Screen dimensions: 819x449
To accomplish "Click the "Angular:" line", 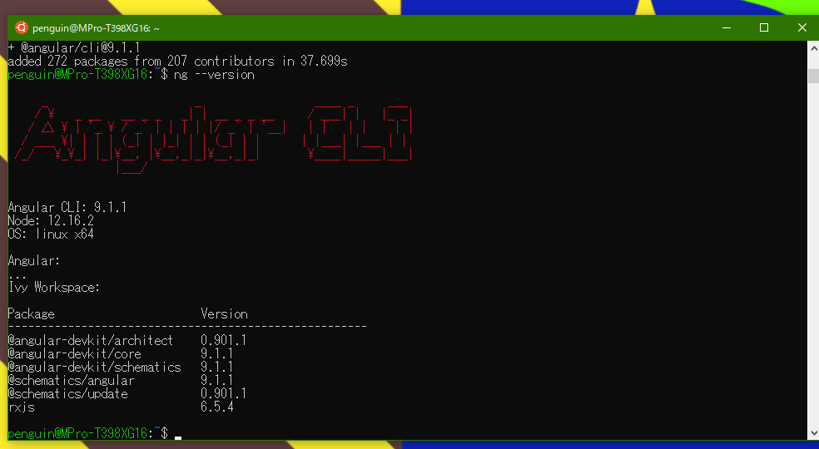I will coord(34,260).
